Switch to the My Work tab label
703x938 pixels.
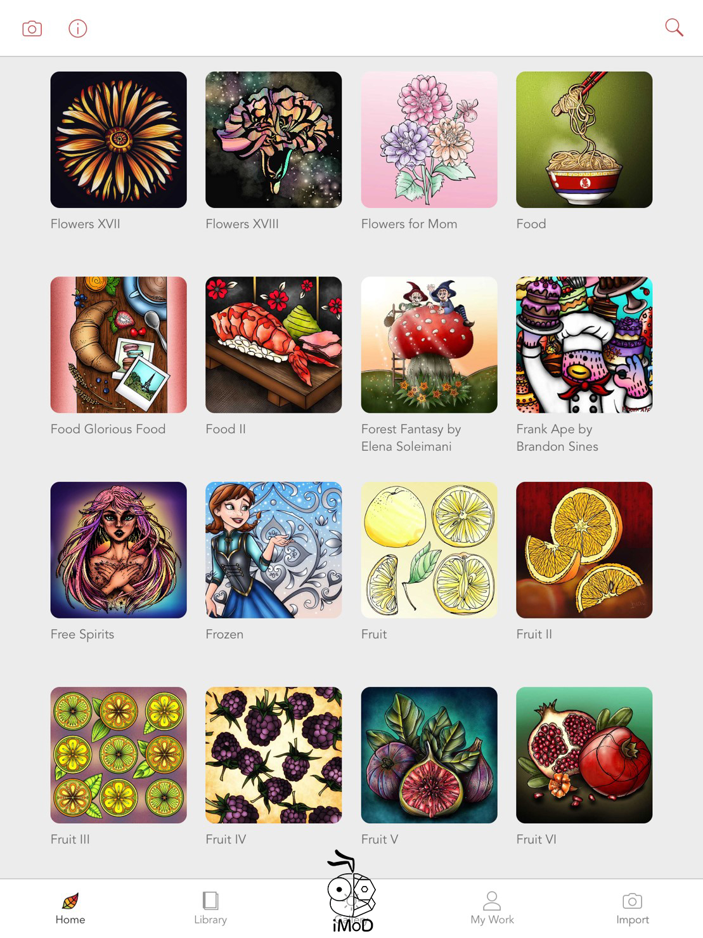(x=492, y=920)
